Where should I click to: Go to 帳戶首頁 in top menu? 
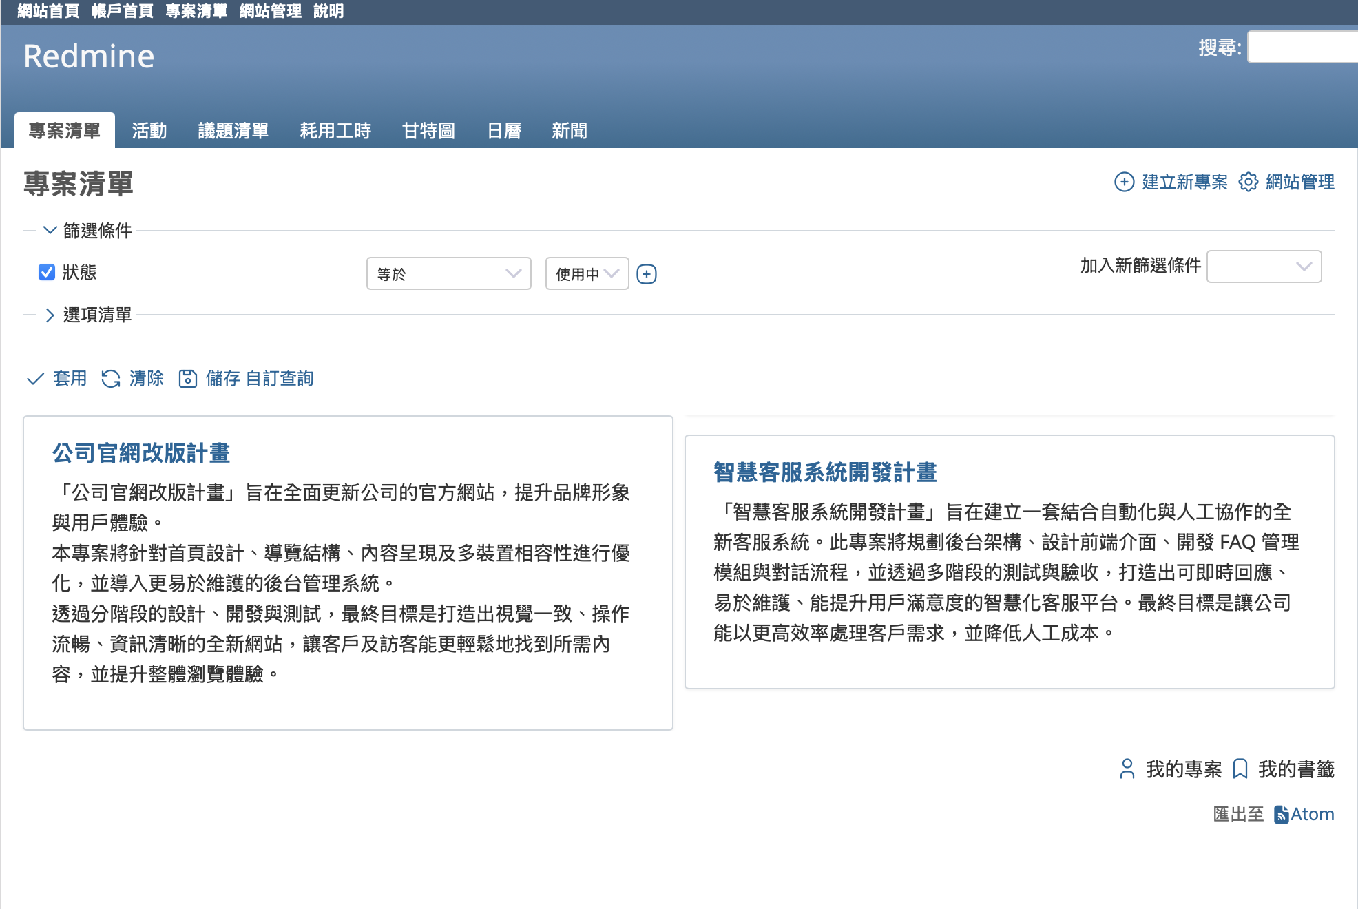click(123, 11)
